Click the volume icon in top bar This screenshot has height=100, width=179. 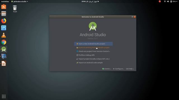pos(168,1)
